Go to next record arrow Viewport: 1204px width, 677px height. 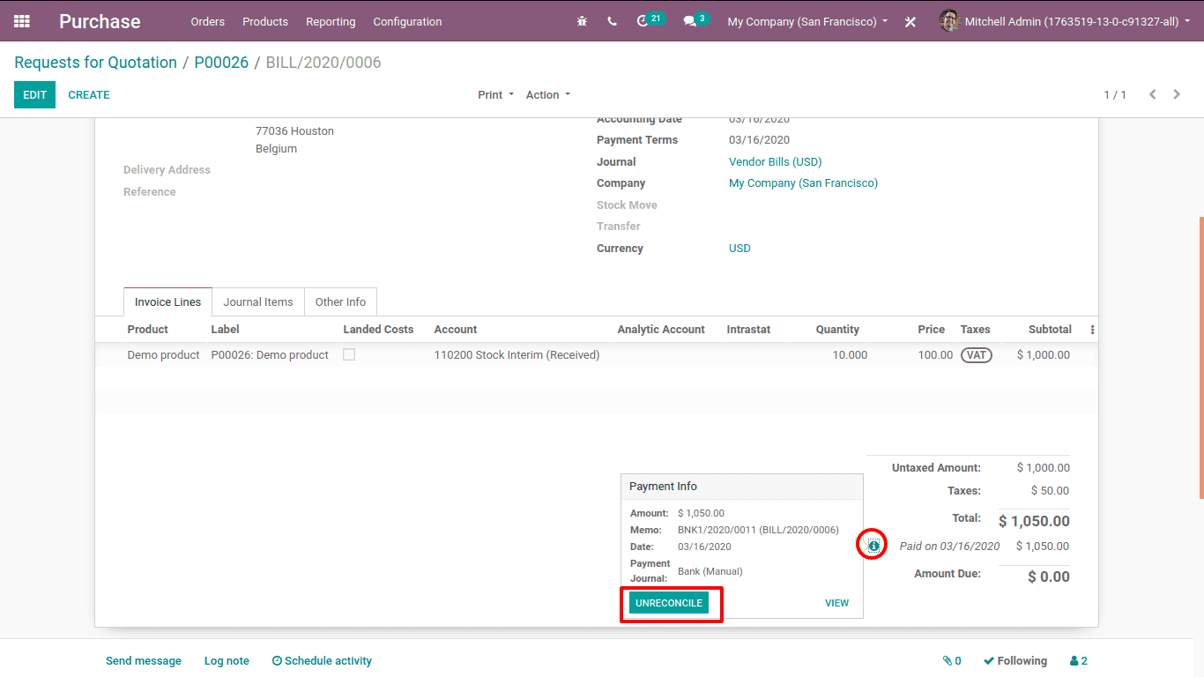pos(1177,94)
